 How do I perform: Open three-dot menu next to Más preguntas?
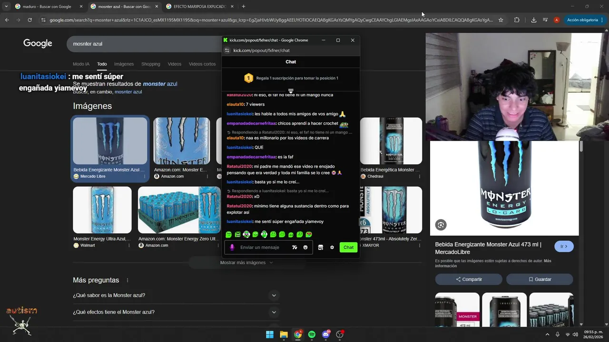(128, 280)
